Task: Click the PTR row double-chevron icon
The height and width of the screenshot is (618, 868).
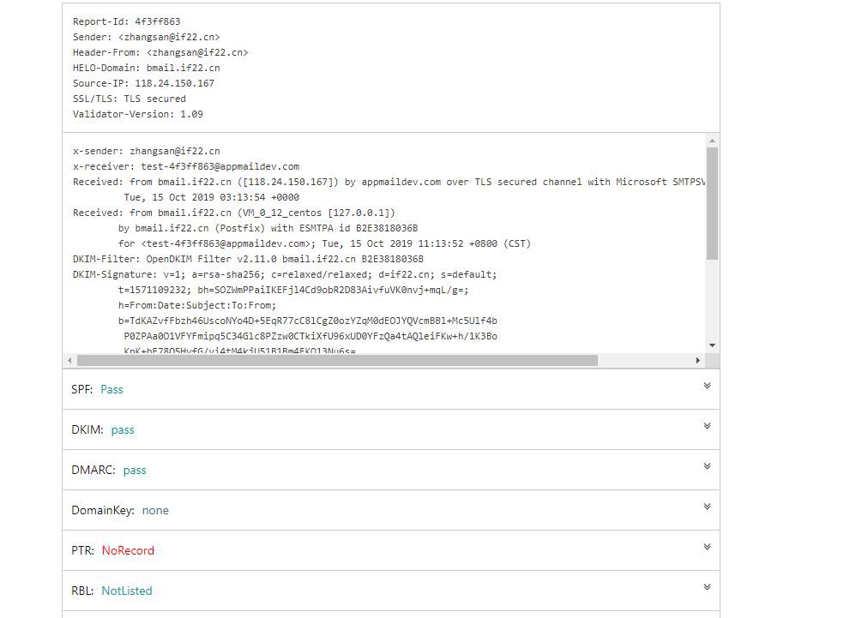Action: point(707,547)
